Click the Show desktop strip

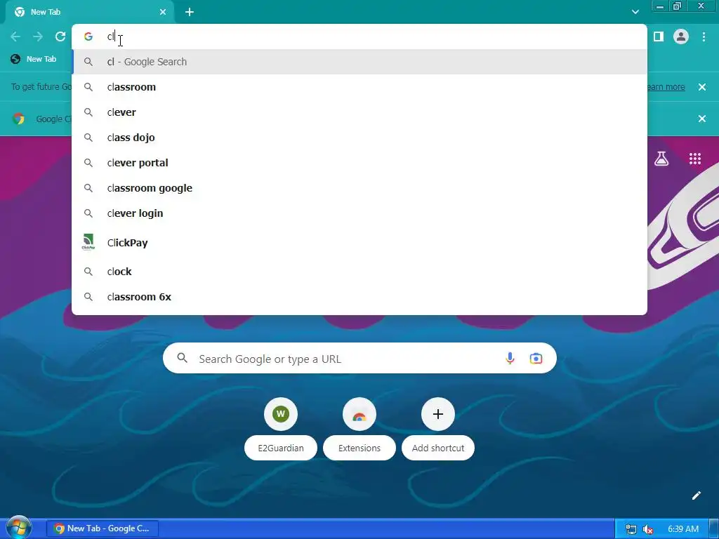tap(713, 528)
